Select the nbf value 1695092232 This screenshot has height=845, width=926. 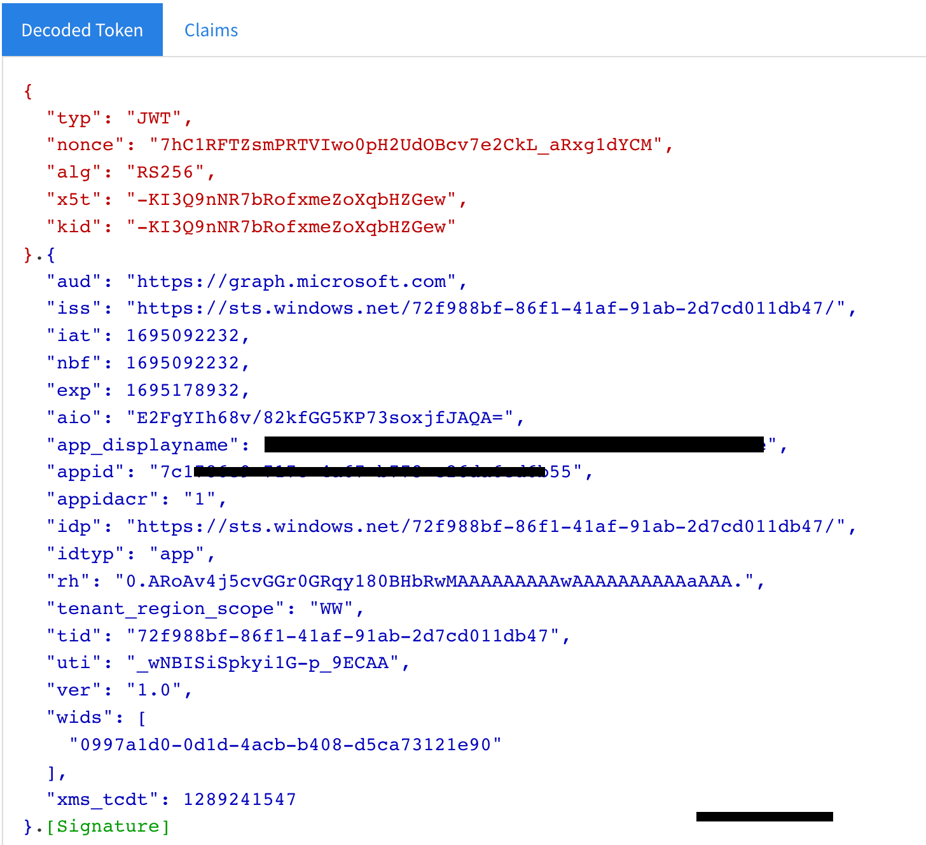(x=183, y=363)
